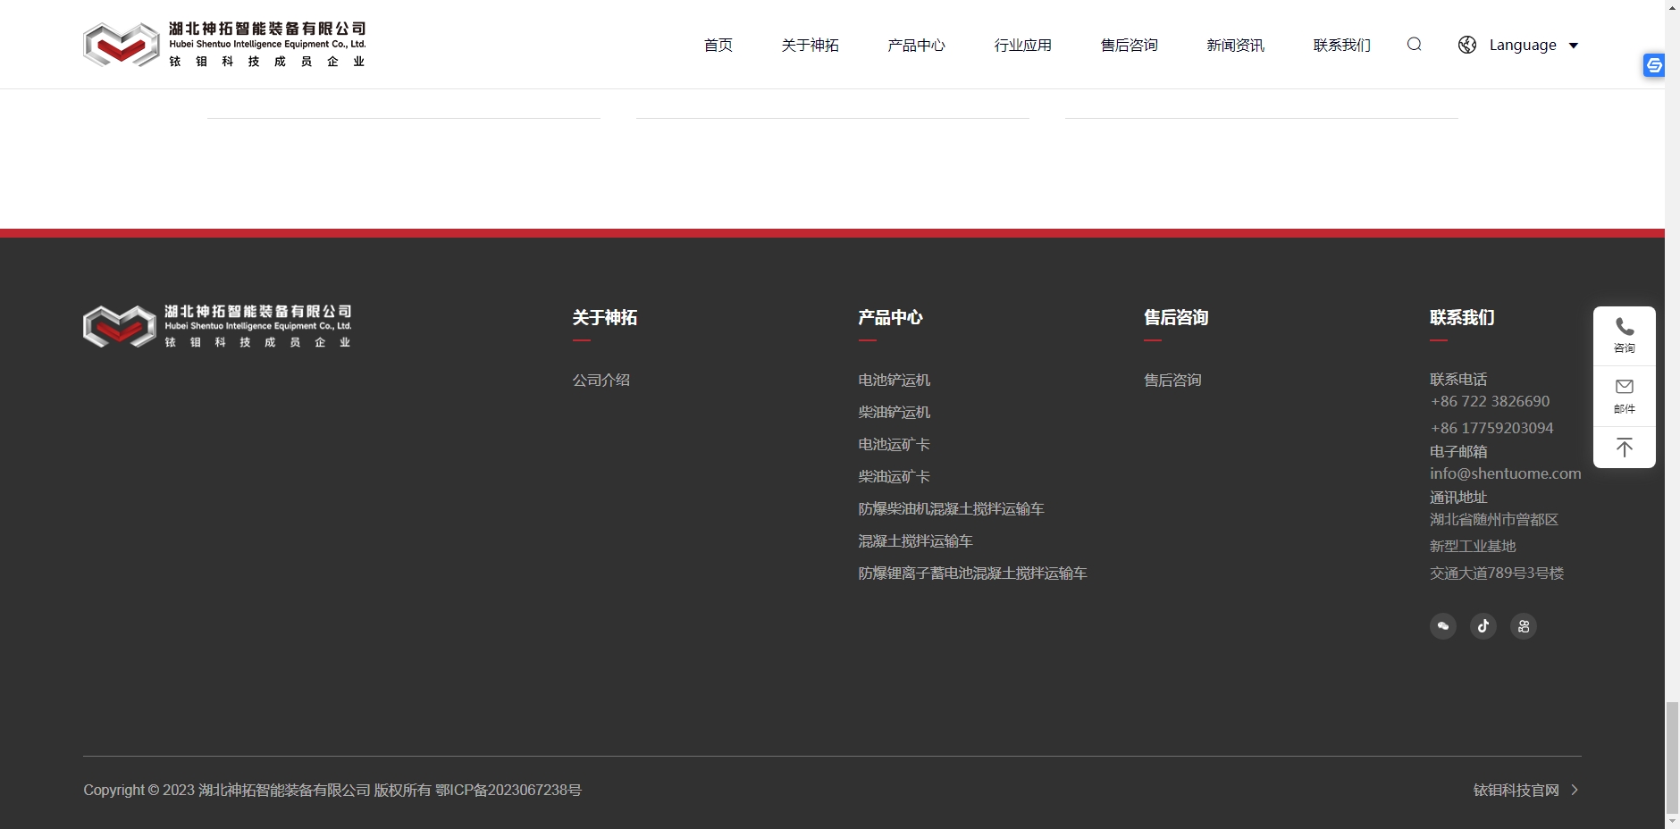
Task: Click the globe language icon
Action: click(x=1467, y=45)
